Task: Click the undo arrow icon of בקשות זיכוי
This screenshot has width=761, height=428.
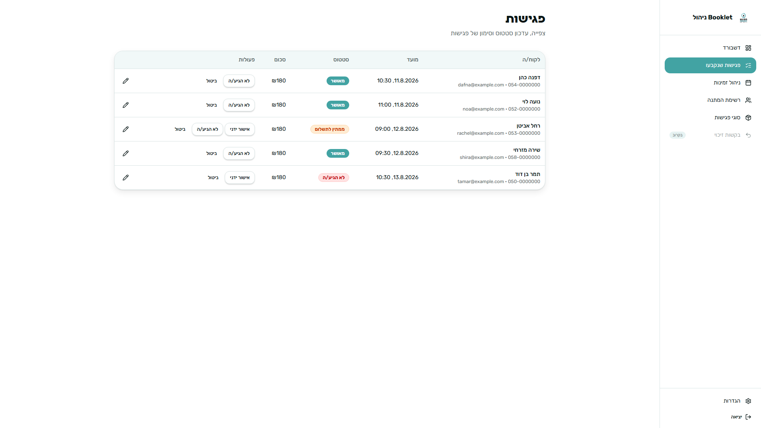Action: click(748, 135)
